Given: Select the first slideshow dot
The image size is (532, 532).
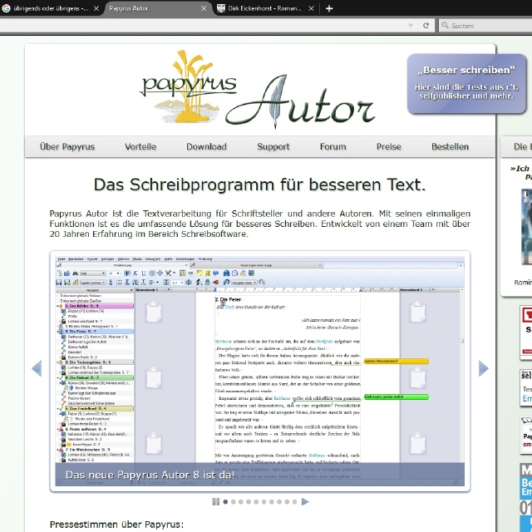Looking at the screenshot, I should pyautogui.click(x=225, y=502).
